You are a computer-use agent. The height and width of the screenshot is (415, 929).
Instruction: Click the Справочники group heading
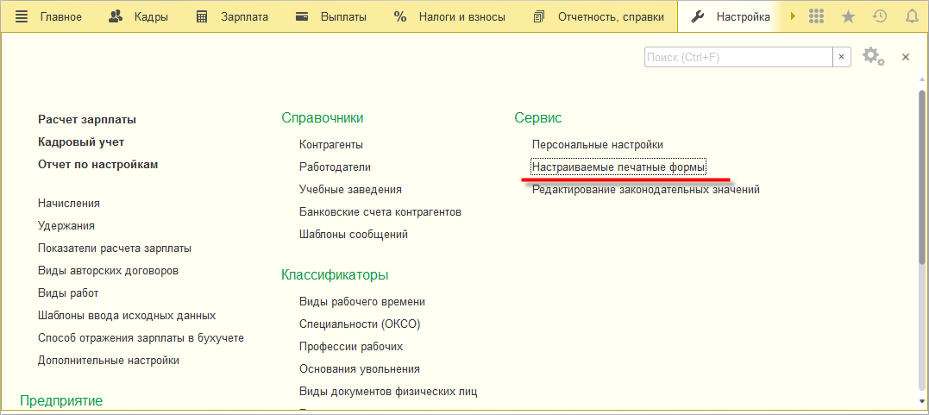tap(323, 118)
